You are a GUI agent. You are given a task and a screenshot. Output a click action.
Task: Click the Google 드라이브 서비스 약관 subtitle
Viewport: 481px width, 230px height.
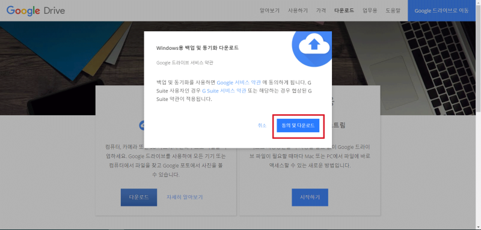click(x=185, y=63)
